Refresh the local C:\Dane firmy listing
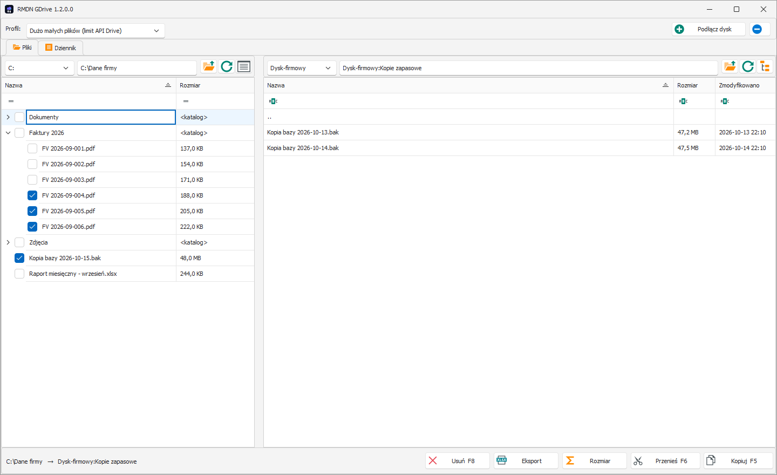 227,66
